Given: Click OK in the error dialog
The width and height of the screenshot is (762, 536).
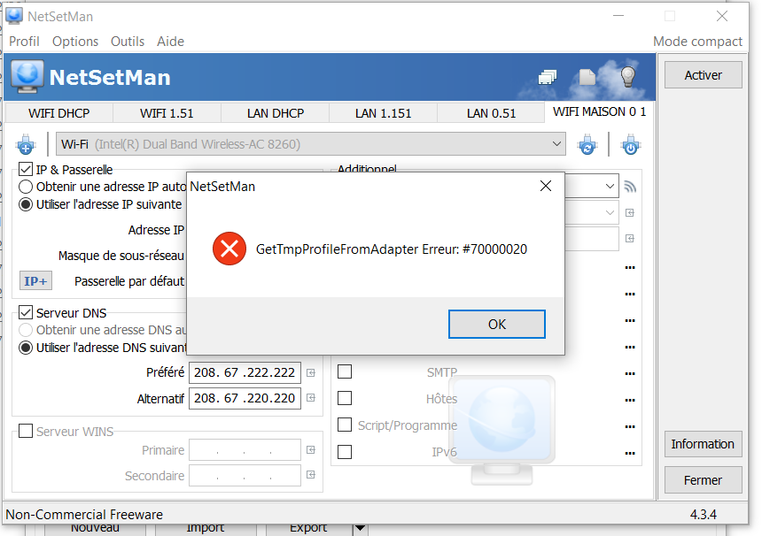Looking at the screenshot, I should (x=497, y=324).
